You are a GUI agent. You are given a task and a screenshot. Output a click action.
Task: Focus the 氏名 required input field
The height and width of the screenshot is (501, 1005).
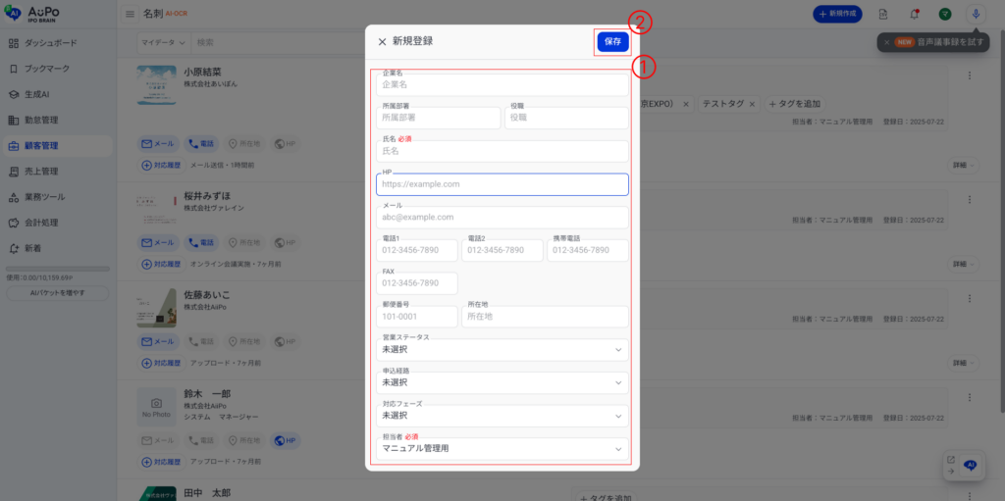point(502,152)
